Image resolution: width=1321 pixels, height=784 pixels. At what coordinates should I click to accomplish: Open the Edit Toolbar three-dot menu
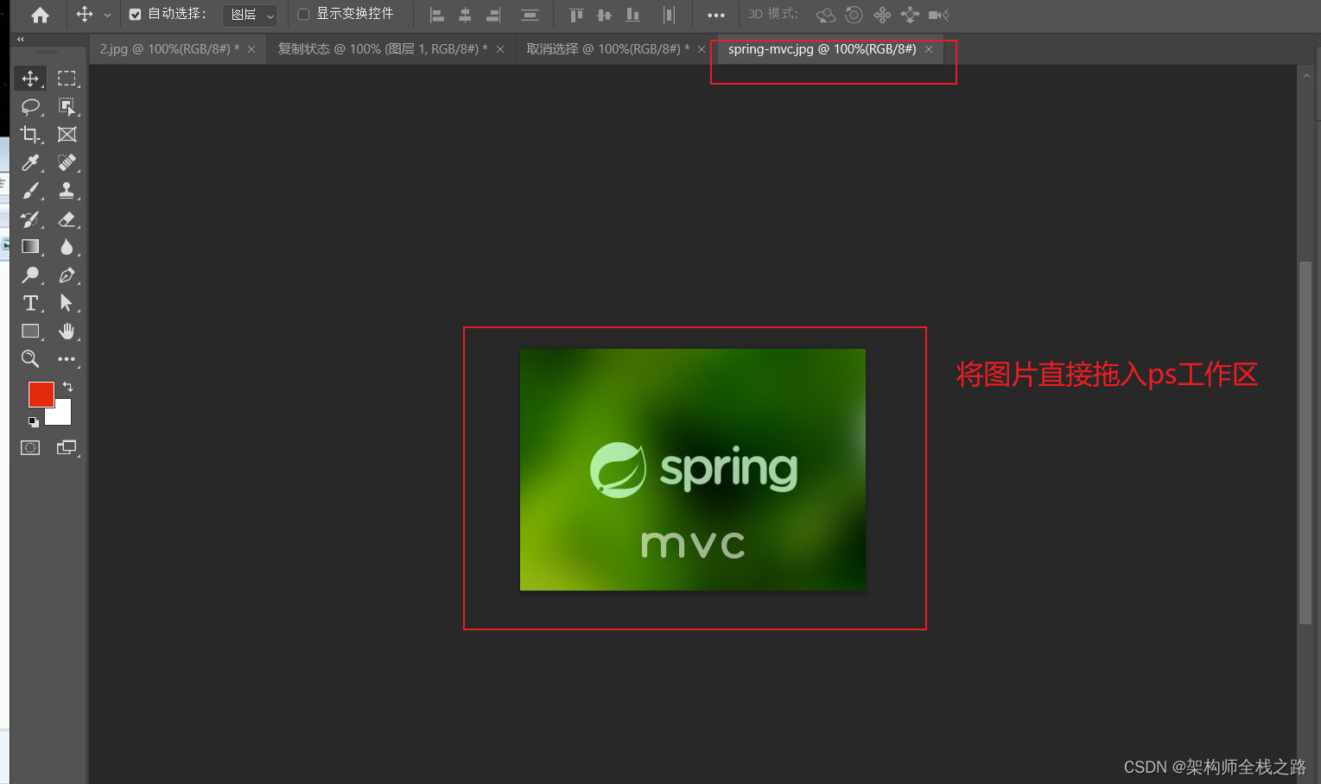[x=67, y=359]
